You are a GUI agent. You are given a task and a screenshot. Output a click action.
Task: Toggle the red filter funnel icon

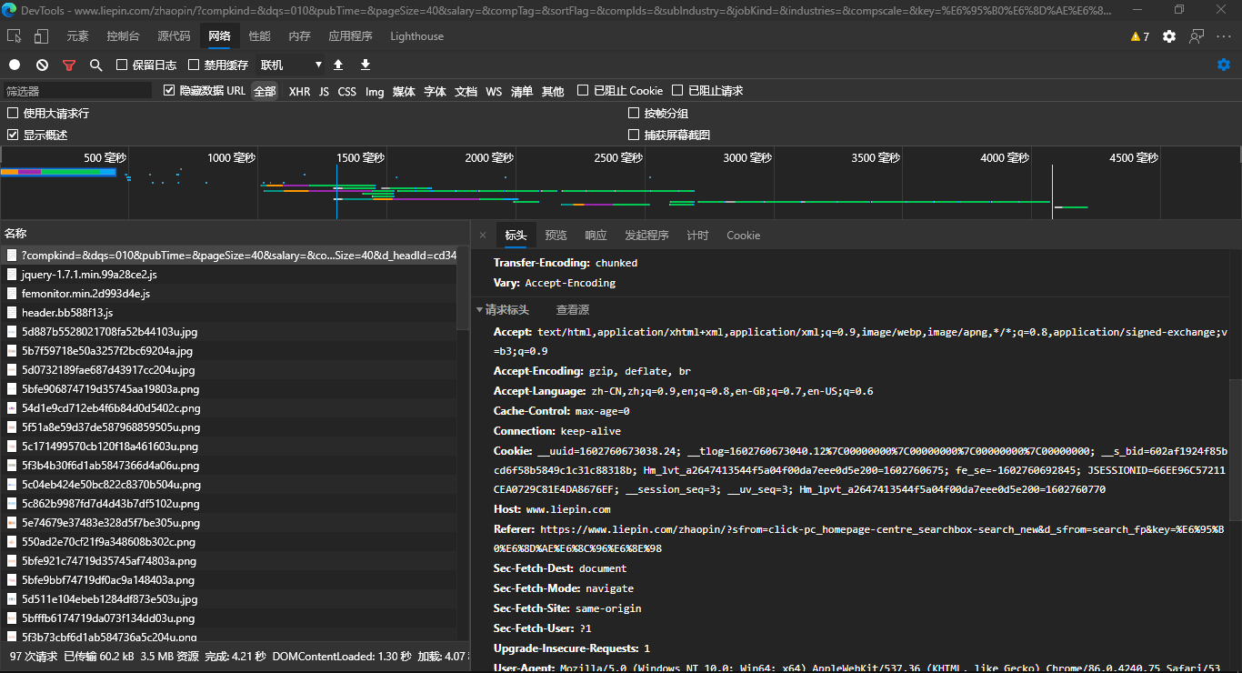tap(69, 65)
